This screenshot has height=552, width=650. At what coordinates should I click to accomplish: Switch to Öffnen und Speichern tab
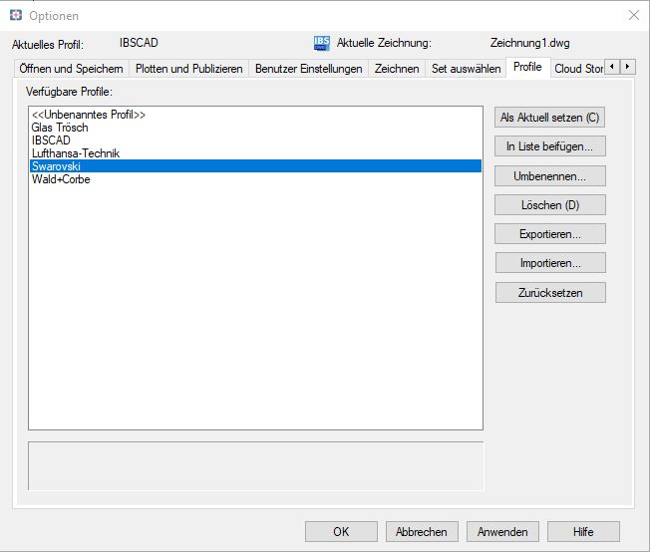[x=72, y=69]
